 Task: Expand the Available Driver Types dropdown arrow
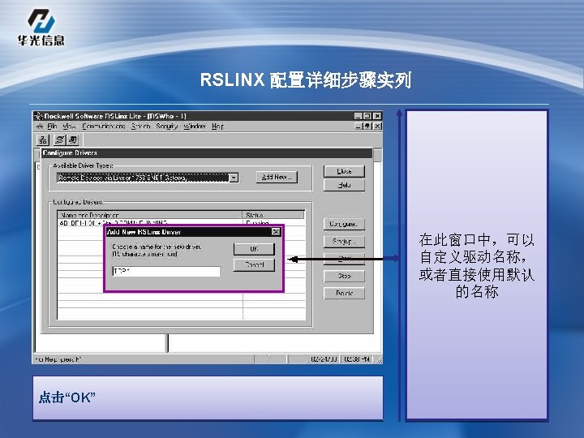click(234, 178)
